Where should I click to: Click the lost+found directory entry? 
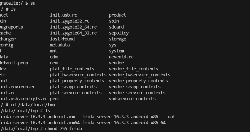62,39
